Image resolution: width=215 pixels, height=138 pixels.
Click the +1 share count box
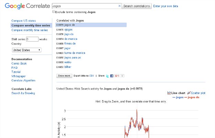[x=122, y=76]
